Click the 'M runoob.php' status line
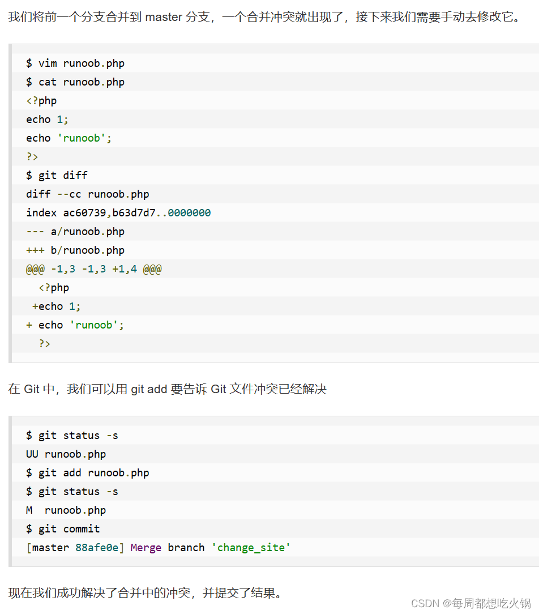 tap(66, 510)
